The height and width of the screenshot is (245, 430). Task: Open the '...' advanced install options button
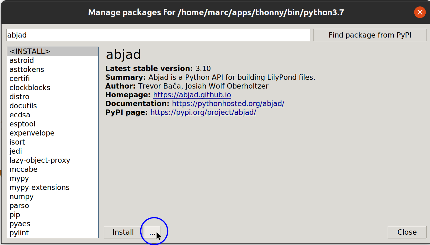pyautogui.click(x=152, y=232)
